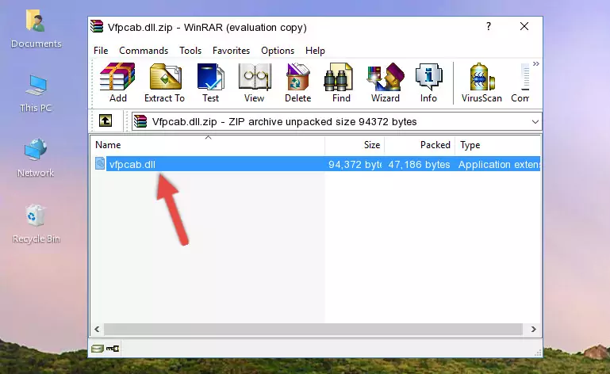
Task: Click the partially visible Comment toolbar icon
Action: pyautogui.click(x=520, y=82)
